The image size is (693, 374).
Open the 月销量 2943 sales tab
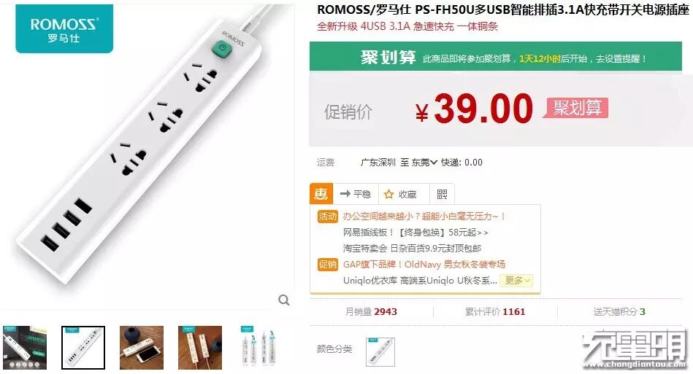coord(371,312)
